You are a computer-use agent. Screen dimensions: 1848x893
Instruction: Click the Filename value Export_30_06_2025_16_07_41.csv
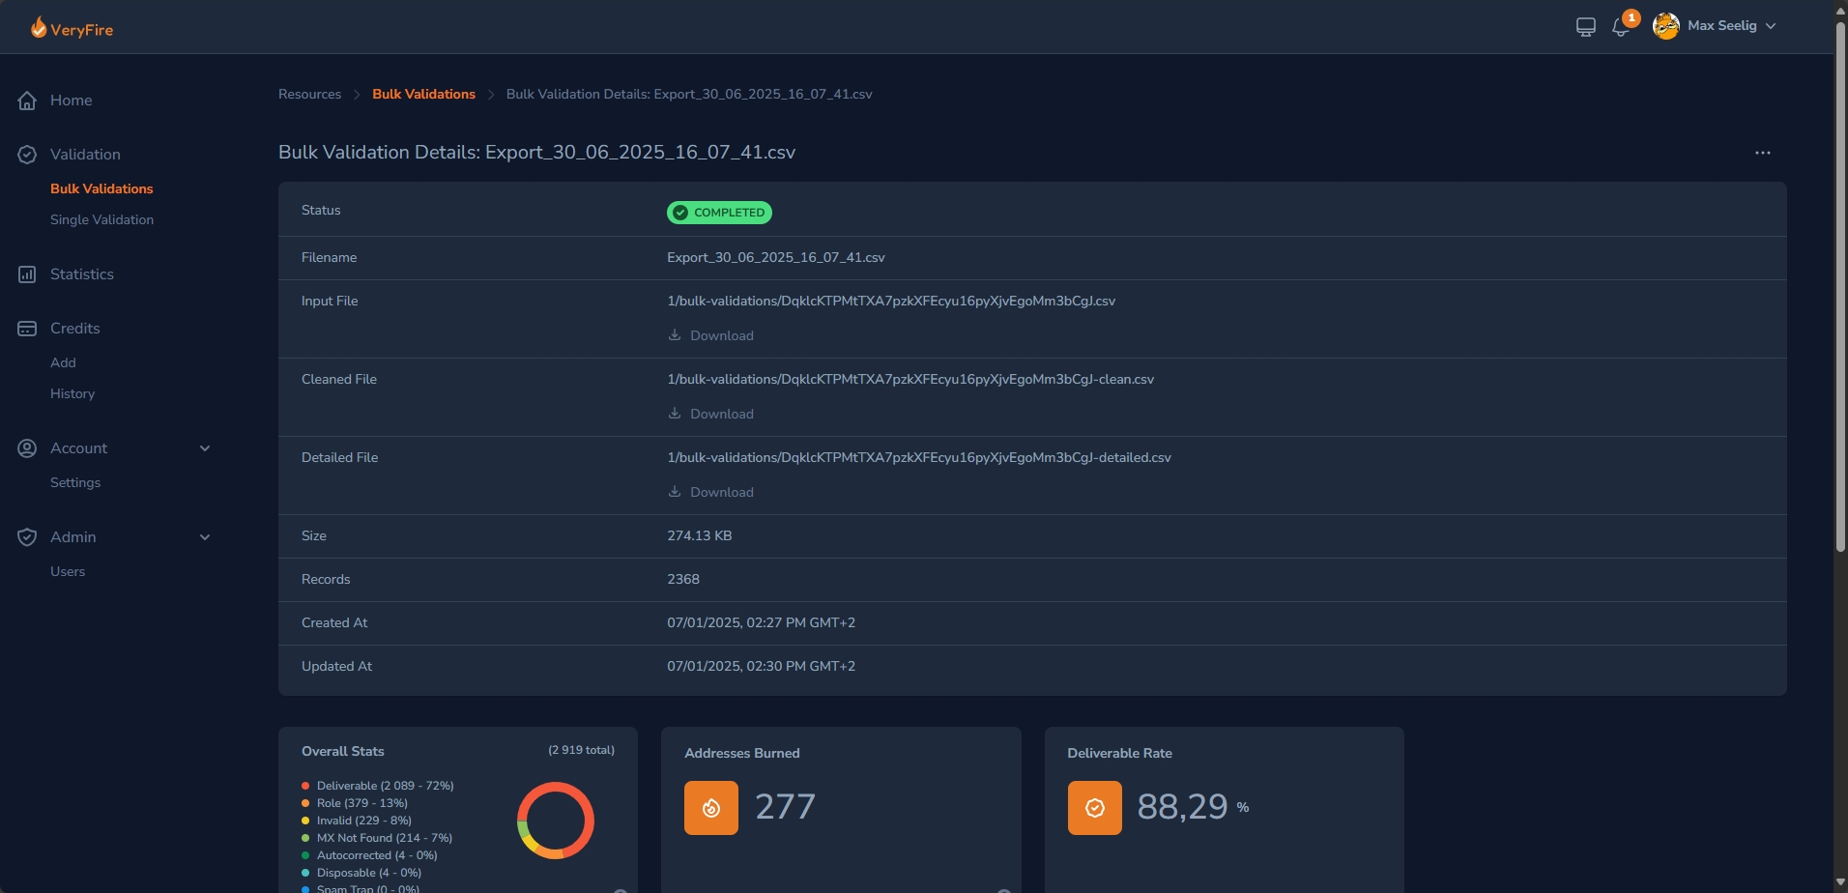point(776,257)
